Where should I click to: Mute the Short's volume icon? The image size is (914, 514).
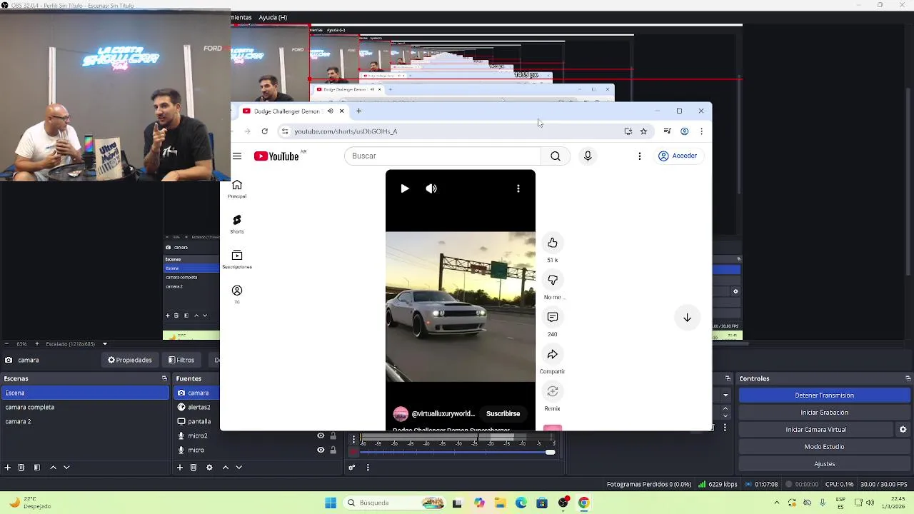click(x=431, y=188)
